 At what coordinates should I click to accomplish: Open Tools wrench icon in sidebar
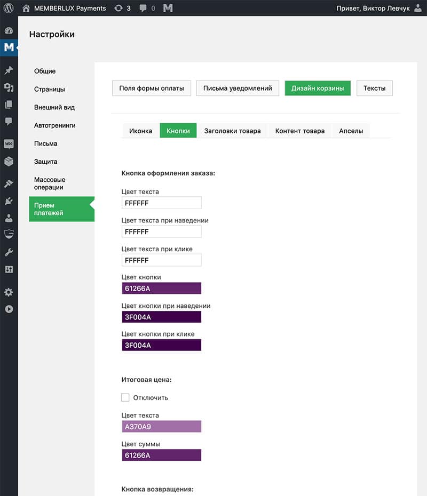coord(9,252)
